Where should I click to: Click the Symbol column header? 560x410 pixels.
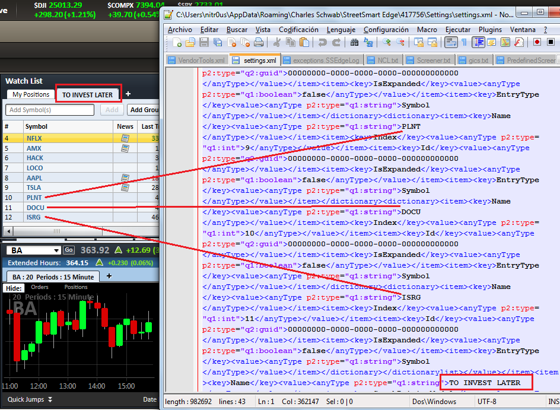[68, 126]
